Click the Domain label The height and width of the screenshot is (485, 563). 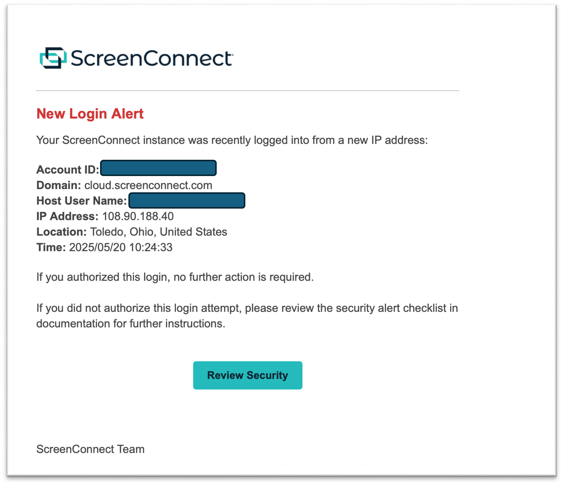58,185
